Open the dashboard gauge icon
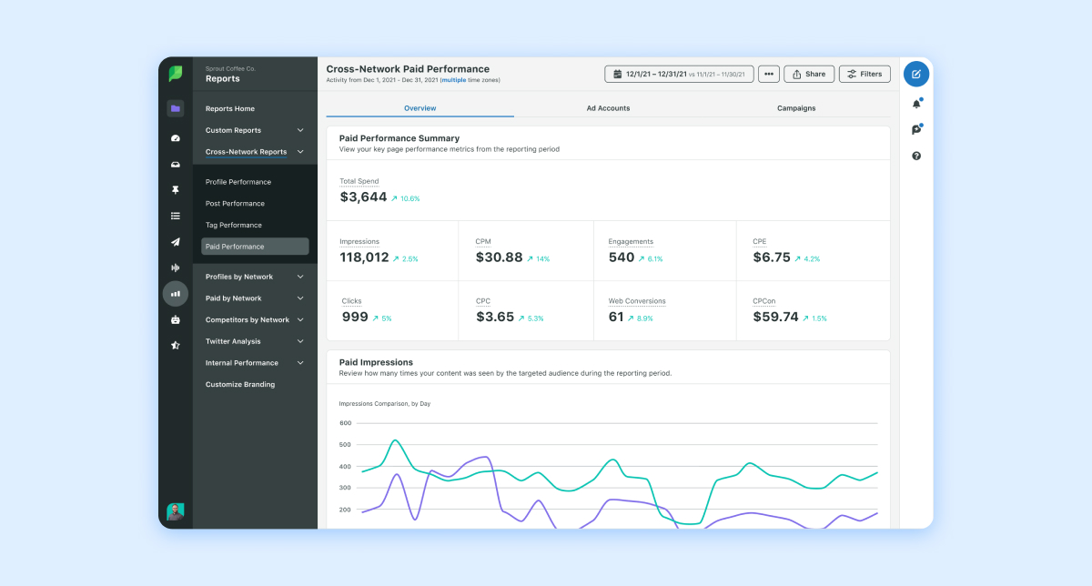Image resolution: width=1092 pixels, height=586 pixels. (176, 138)
